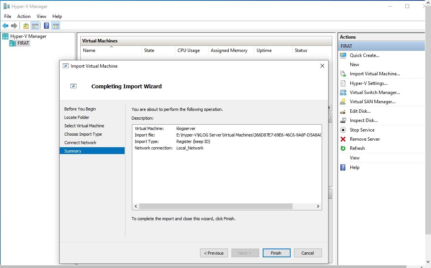Select Hyper-V Manager root tree node
Image resolution: width=431 pixels, height=268 pixels.
[x=28, y=36]
